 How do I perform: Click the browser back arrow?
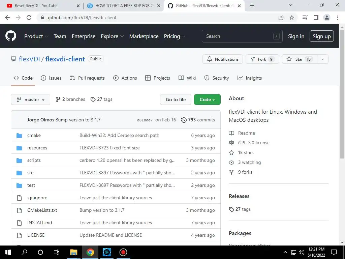tap(7, 18)
